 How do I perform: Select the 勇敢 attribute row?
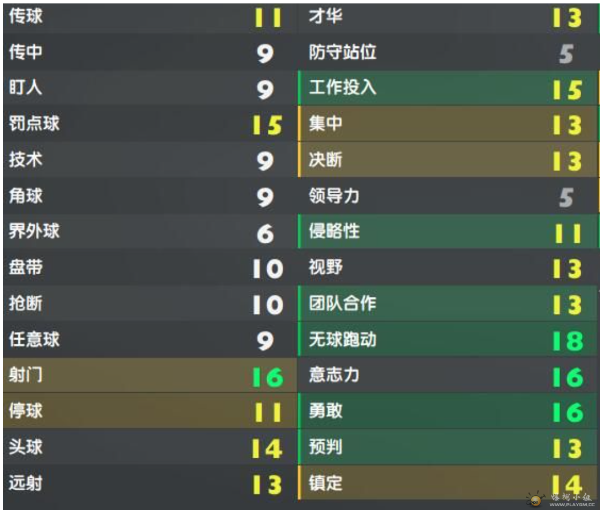(448, 411)
